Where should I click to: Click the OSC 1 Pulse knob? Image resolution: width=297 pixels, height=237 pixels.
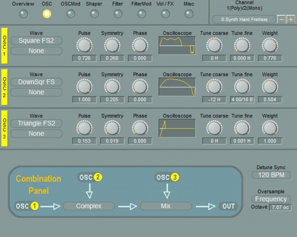point(84,45)
